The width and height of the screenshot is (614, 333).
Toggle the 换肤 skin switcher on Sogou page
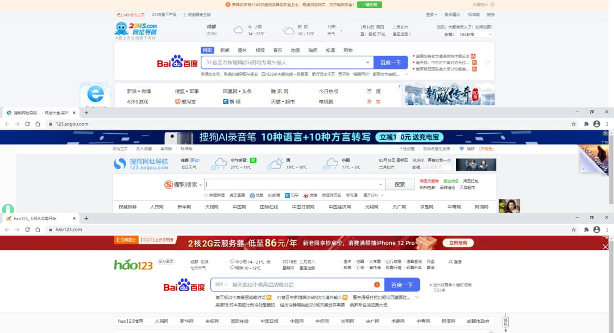(472, 149)
